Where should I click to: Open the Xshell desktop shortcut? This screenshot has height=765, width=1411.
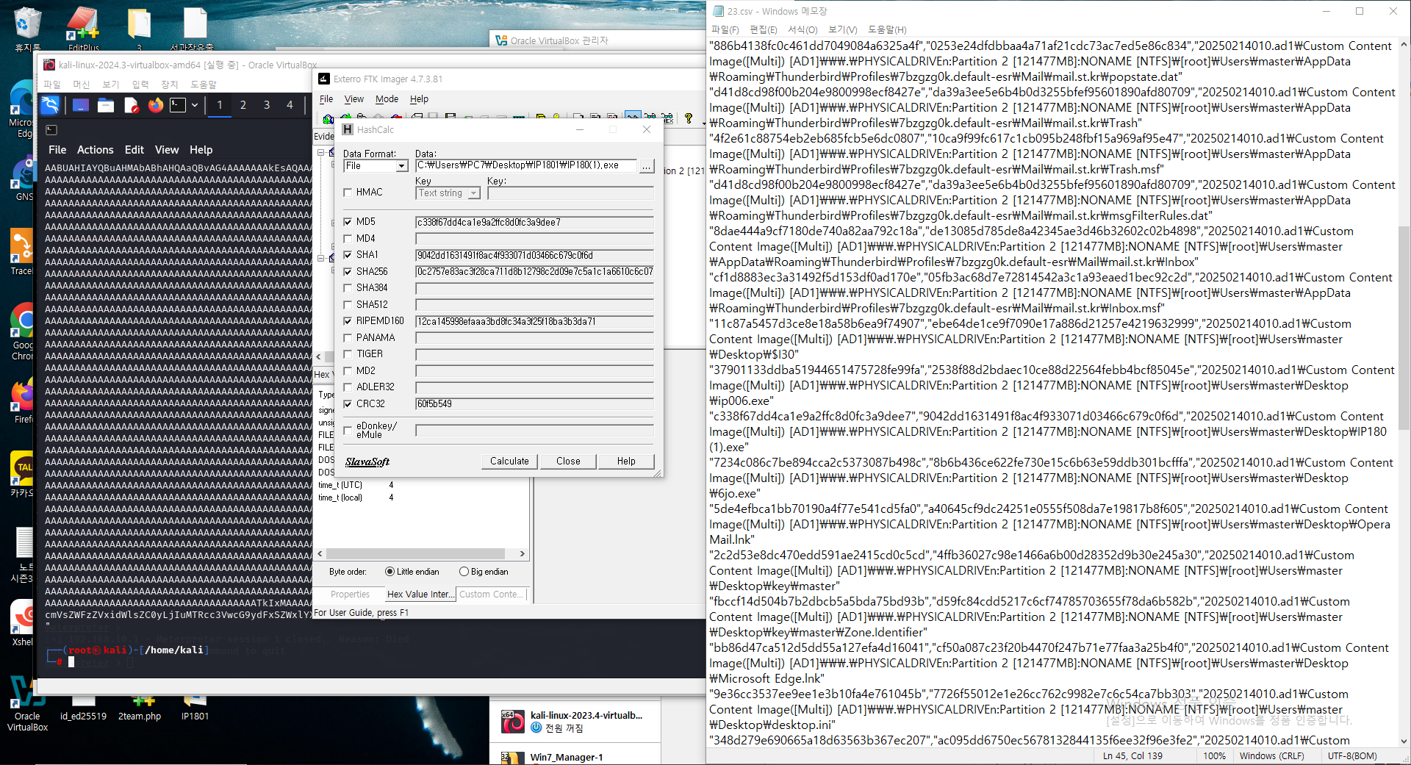point(23,623)
